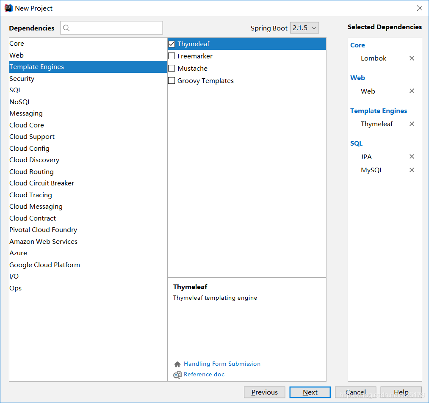Click the IntelliJ IDEA logo in the title bar
This screenshot has width=429, height=403.
[x=8, y=8]
